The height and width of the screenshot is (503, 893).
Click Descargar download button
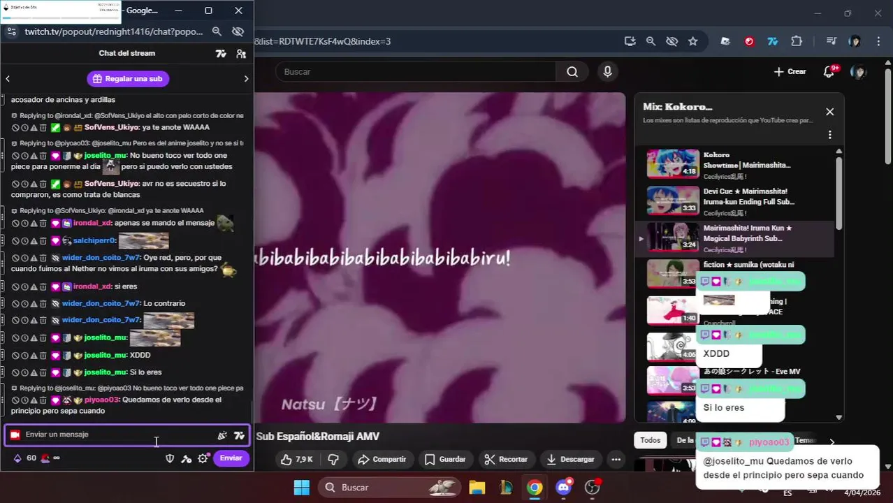pos(570,460)
